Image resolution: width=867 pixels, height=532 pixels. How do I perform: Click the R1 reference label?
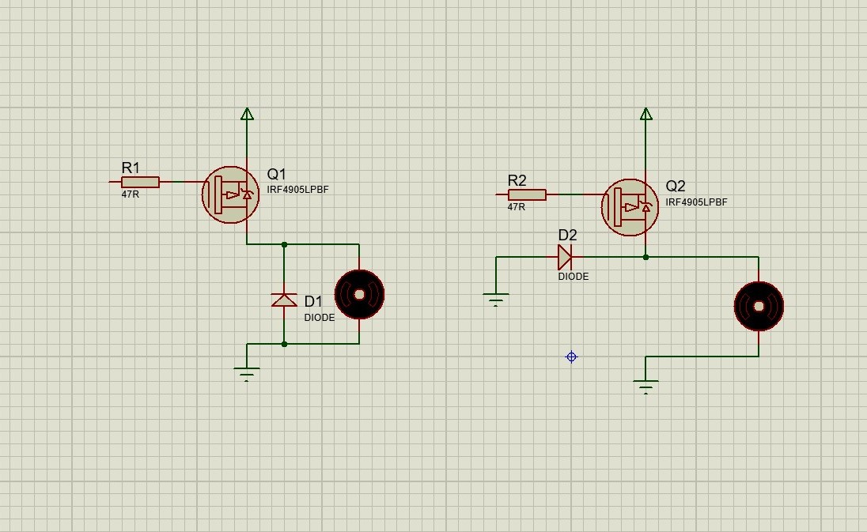[x=131, y=168]
